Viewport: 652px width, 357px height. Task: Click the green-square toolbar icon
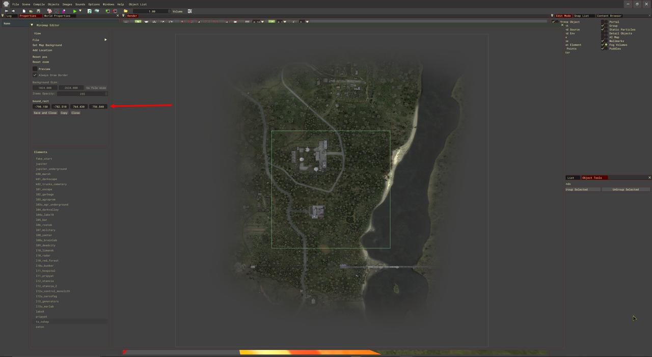pyautogui.click(x=107, y=11)
